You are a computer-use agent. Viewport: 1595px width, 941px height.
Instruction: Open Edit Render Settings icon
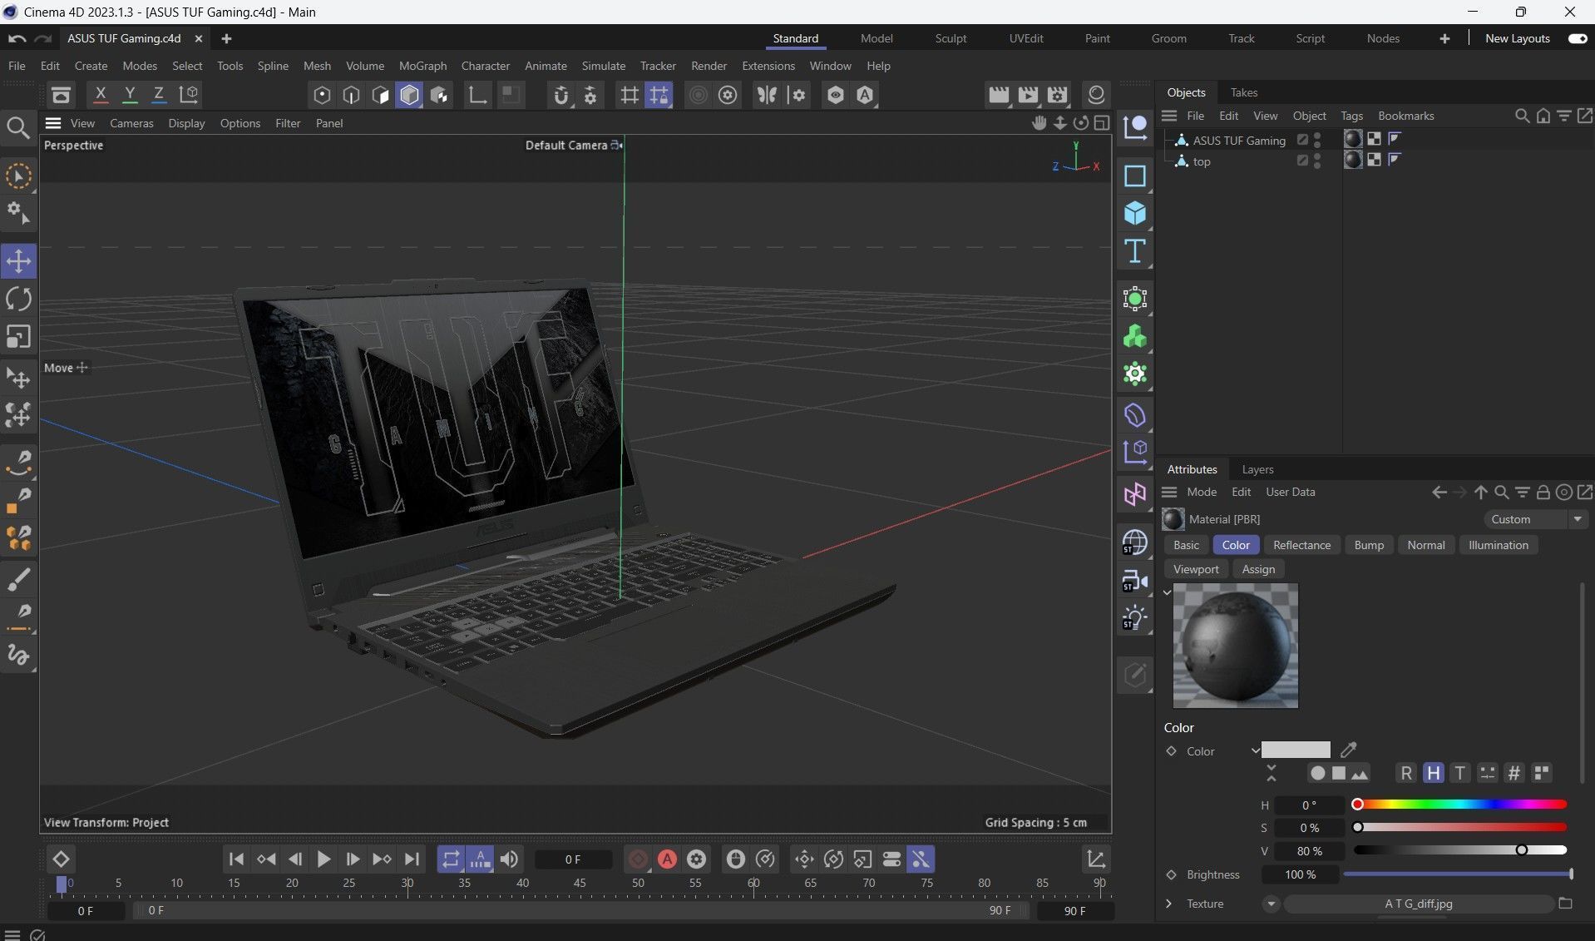(1057, 95)
